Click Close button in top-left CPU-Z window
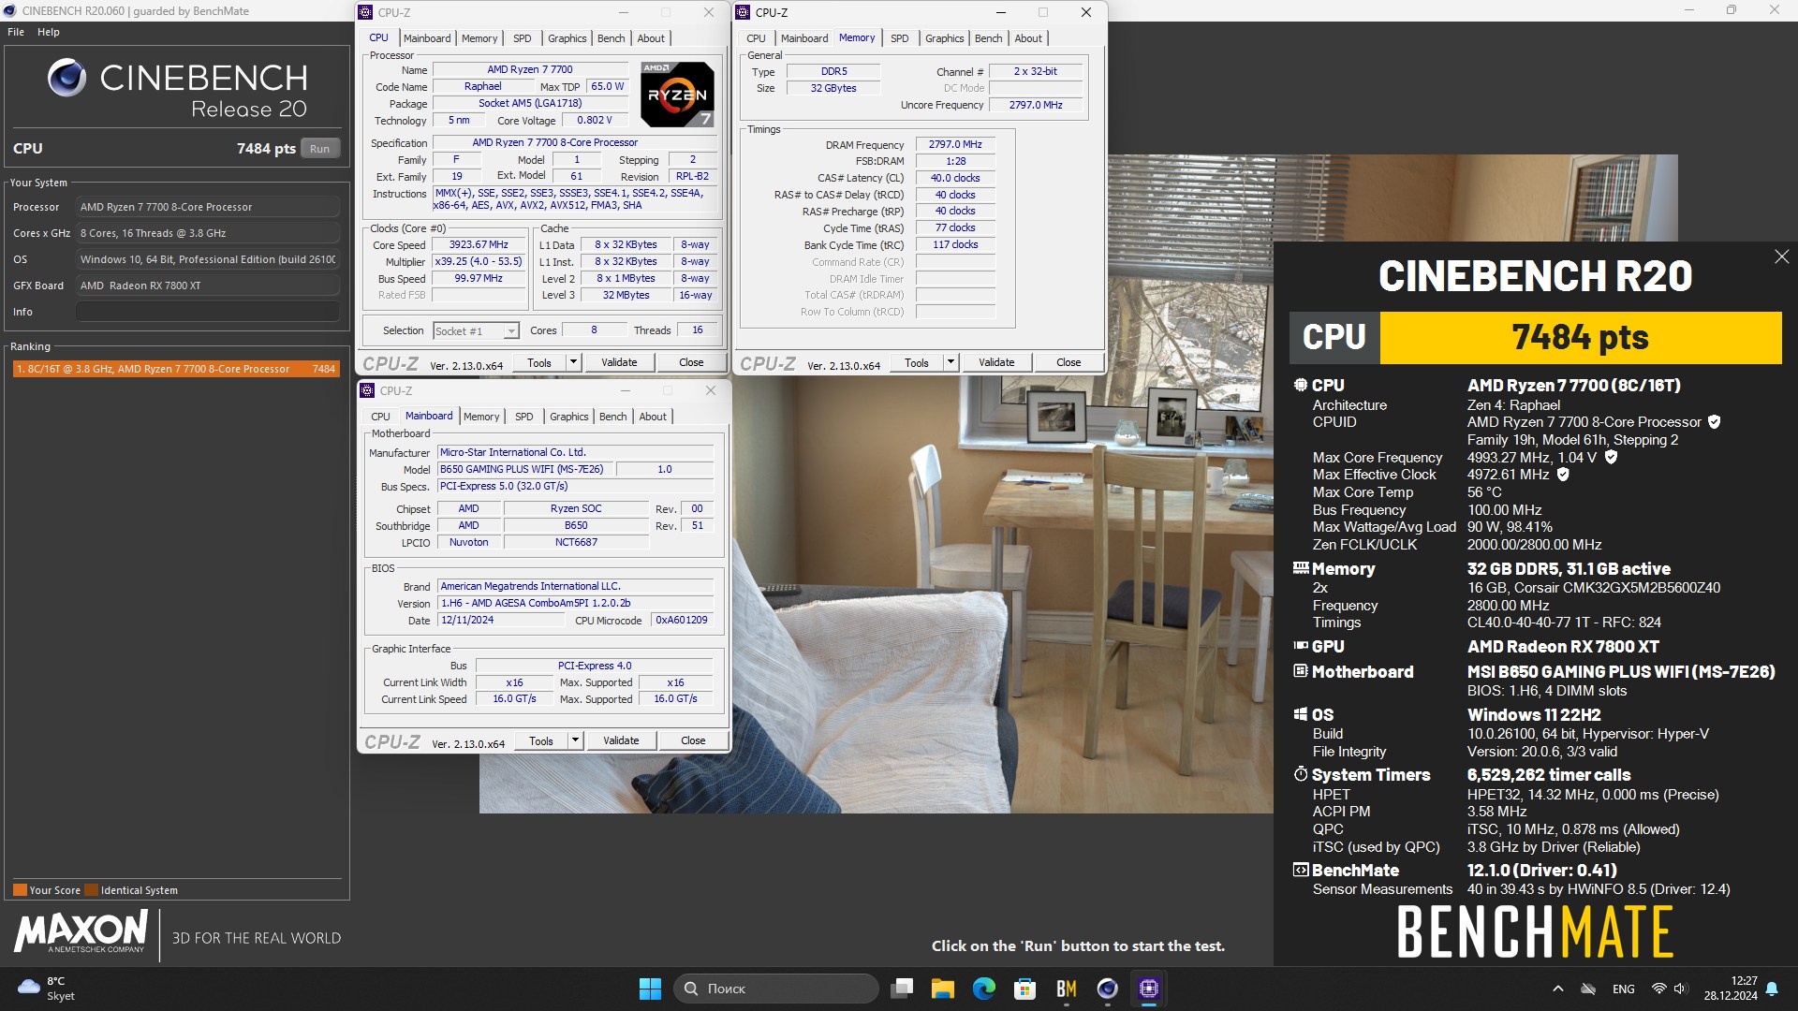This screenshot has height=1011, width=1798. (x=691, y=362)
